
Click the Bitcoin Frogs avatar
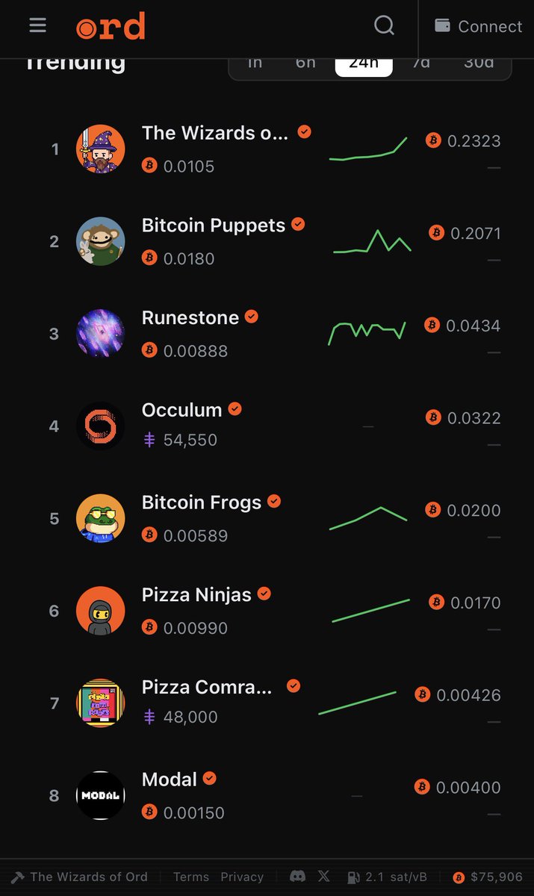click(x=100, y=518)
